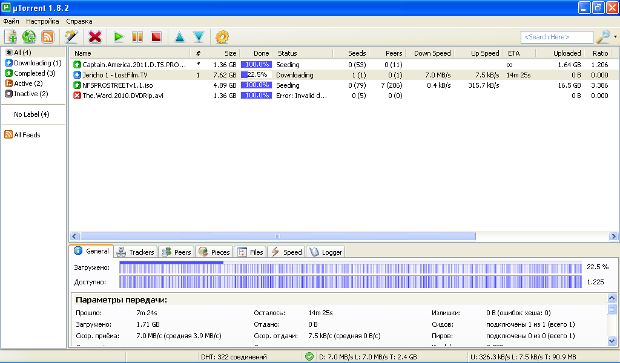Image resolution: width=620 pixels, height=363 pixels.
Task: Switch to the Pieces tab
Action: 214,252
